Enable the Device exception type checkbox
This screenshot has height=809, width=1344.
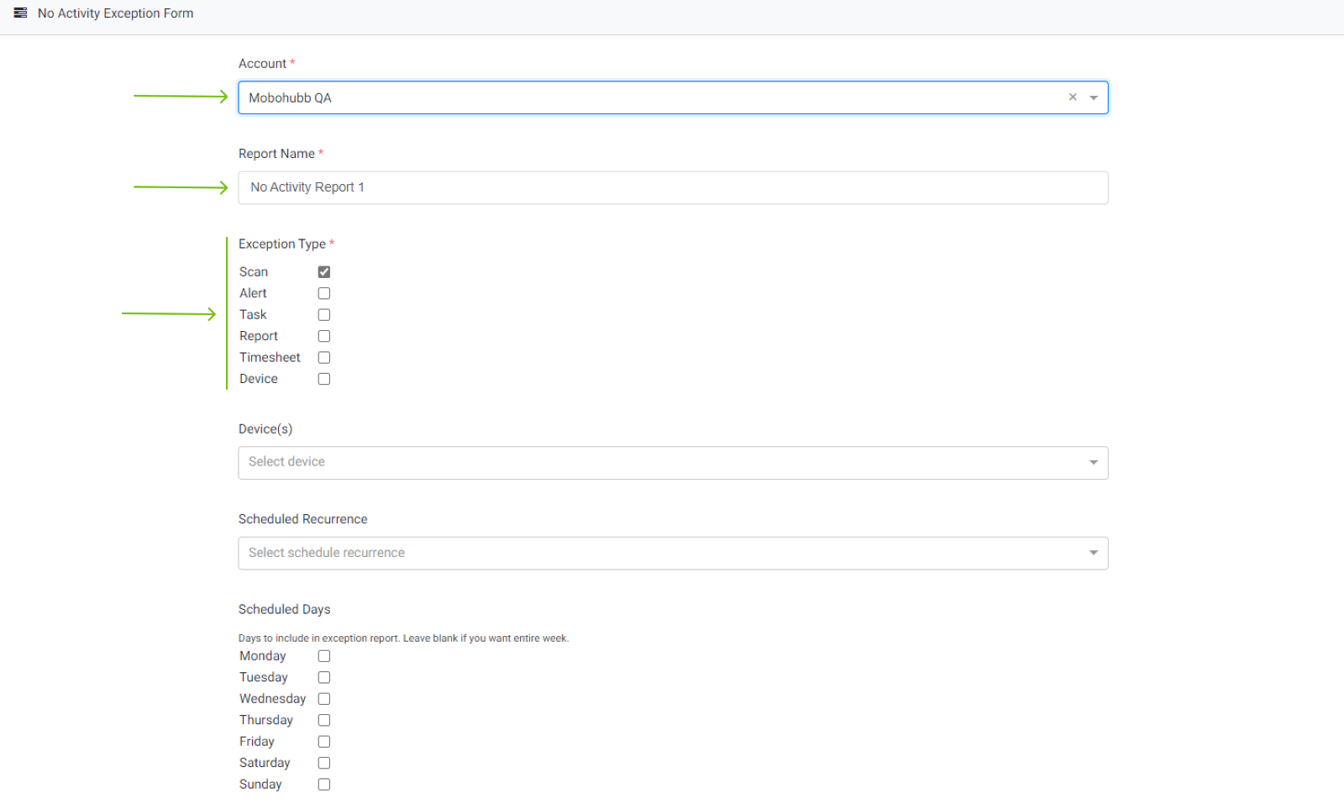(x=324, y=379)
